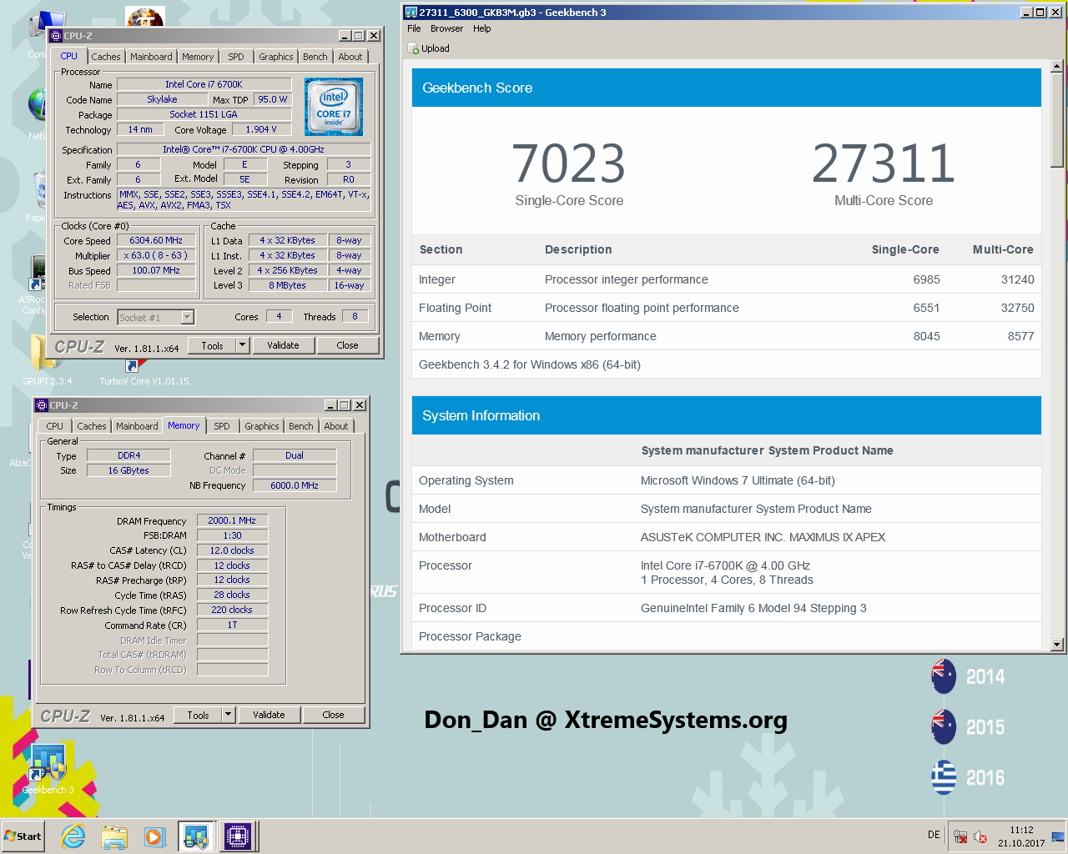Click the Core Speed 6304.60 MHz field
This screenshot has height=854, width=1068.
point(156,240)
